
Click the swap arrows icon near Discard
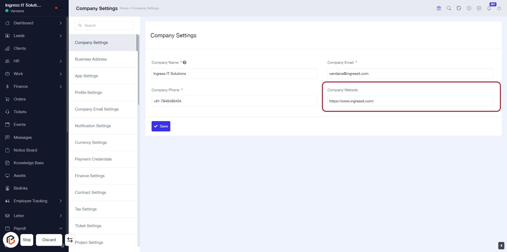click(x=70, y=240)
